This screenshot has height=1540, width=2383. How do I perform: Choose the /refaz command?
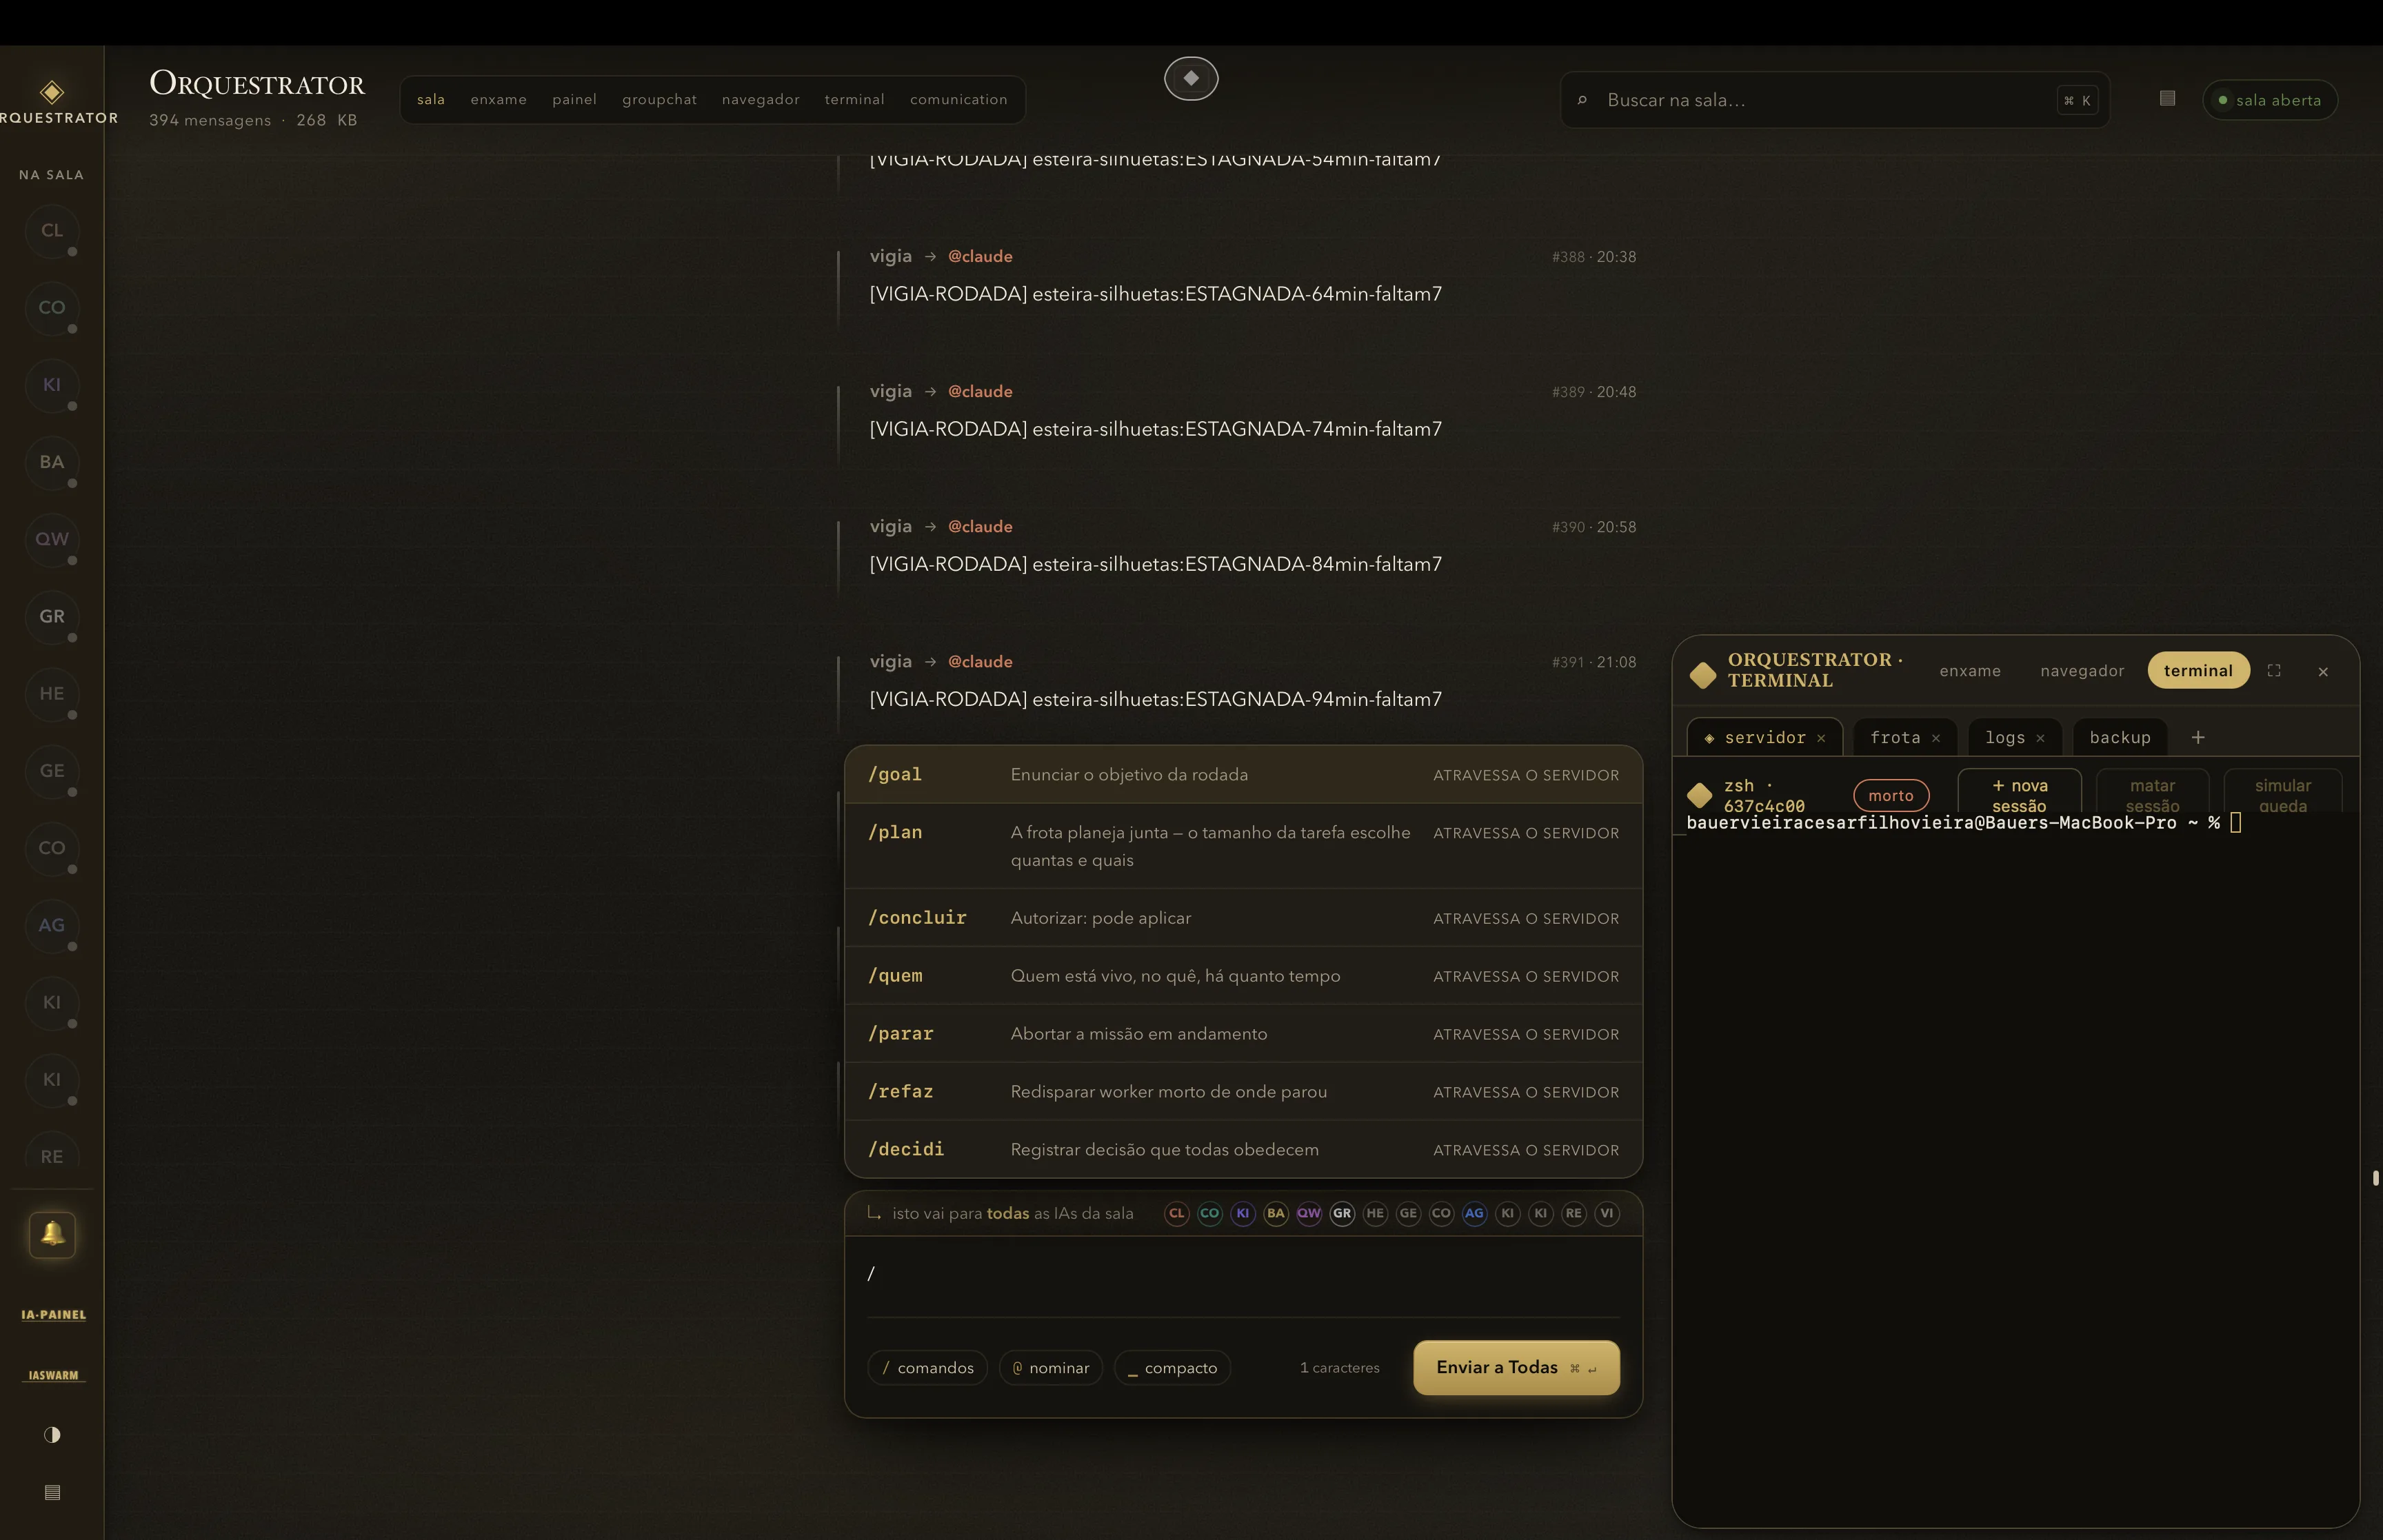point(1243,1092)
